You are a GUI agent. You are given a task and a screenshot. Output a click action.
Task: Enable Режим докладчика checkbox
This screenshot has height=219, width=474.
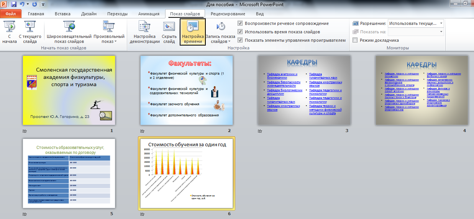click(355, 40)
